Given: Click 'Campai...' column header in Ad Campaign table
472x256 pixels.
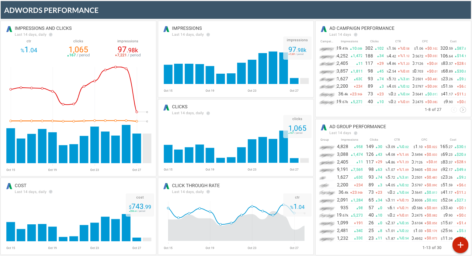Looking at the screenshot, I should [327, 42].
